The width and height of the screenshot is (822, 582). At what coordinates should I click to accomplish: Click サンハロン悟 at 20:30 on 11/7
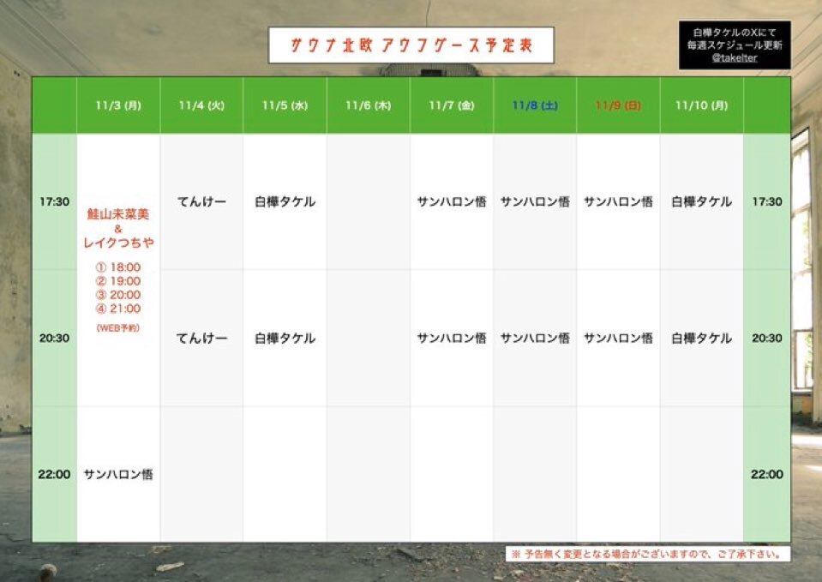452,339
